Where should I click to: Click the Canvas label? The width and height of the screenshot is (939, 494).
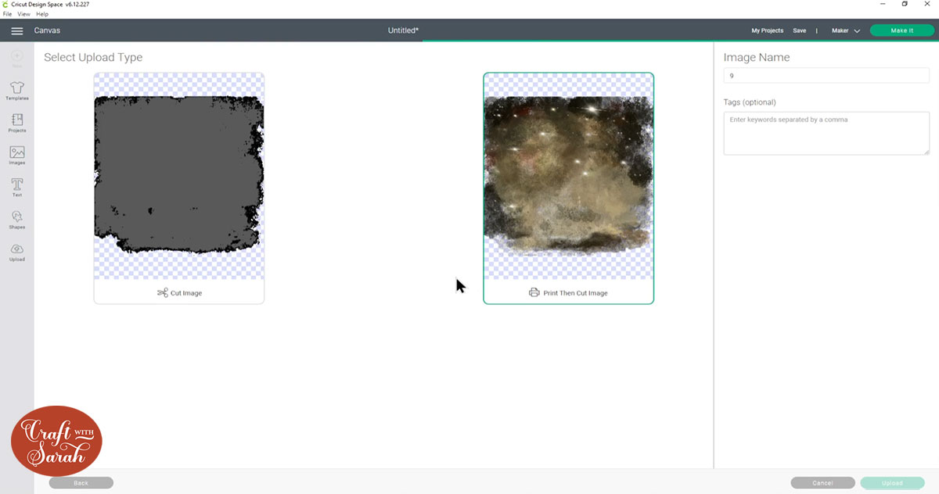point(47,30)
